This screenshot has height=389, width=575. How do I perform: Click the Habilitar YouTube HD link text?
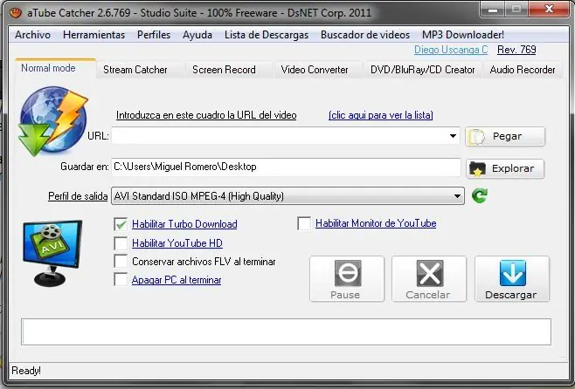(x=177, y=243)
